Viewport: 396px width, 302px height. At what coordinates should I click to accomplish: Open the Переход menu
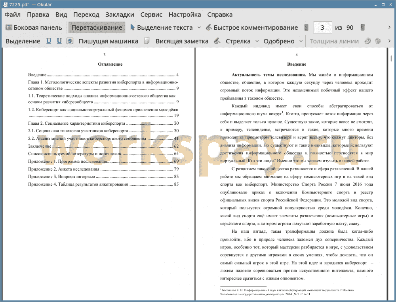86,15
